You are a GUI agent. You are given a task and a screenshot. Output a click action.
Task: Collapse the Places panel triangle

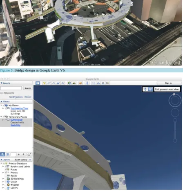click(x=1, y=101)
